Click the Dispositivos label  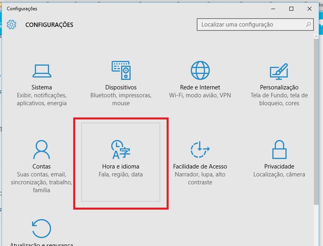[x=121, y=87]
